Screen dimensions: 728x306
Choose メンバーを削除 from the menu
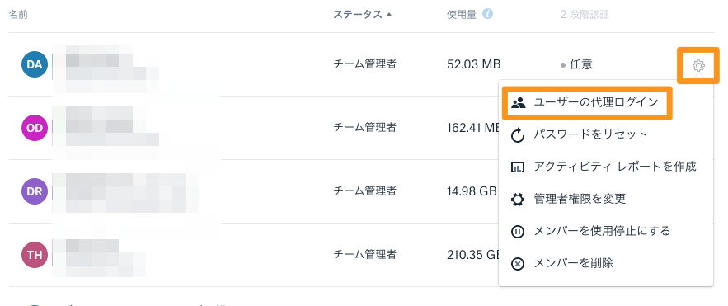(x=574, y=263)
